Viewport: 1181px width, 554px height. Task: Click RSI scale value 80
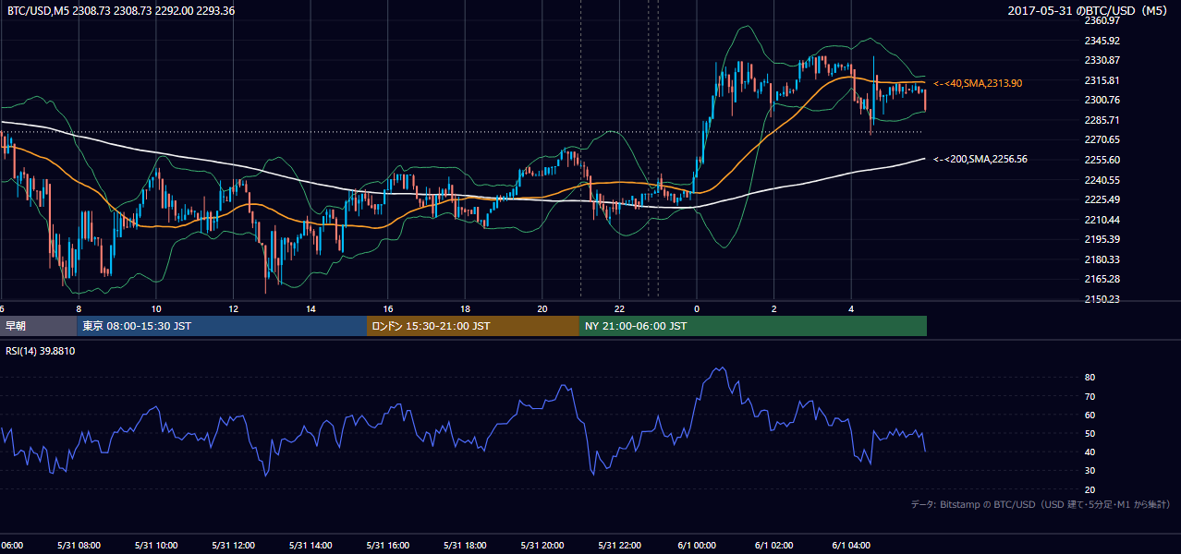[1090, 378]
